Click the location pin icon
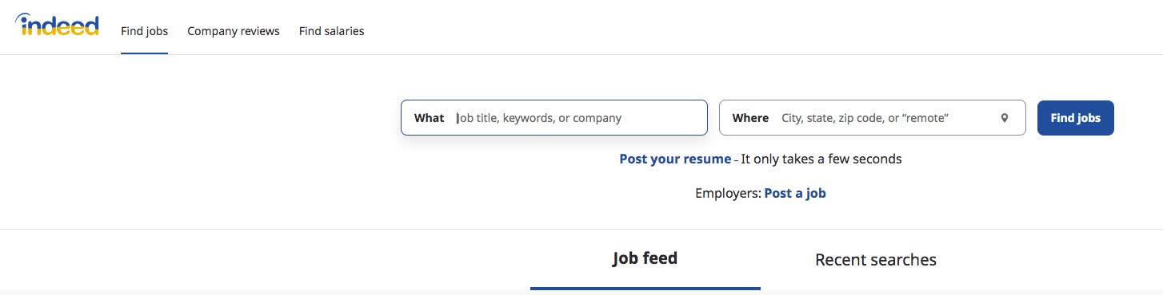 pyautogui.click(x=1005, y=118)
